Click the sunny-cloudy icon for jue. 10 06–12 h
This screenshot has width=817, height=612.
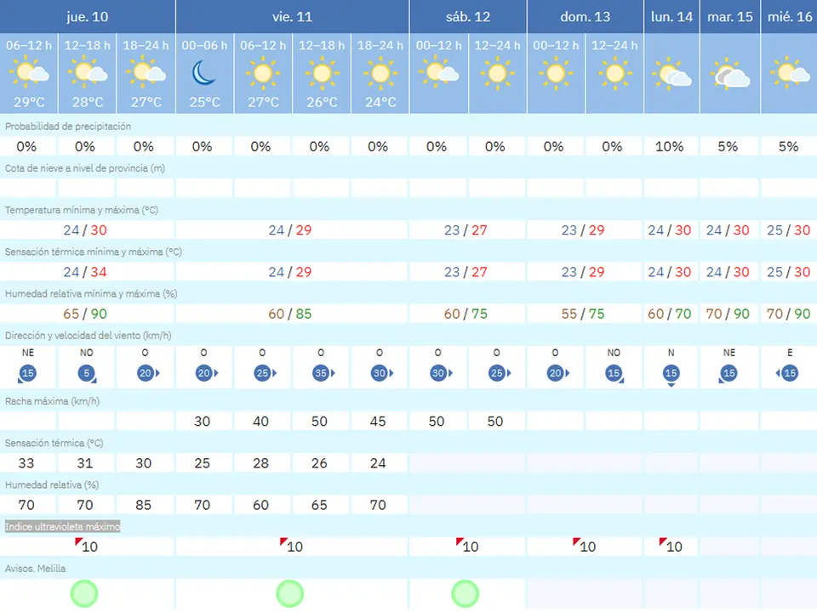coord(29,73)
